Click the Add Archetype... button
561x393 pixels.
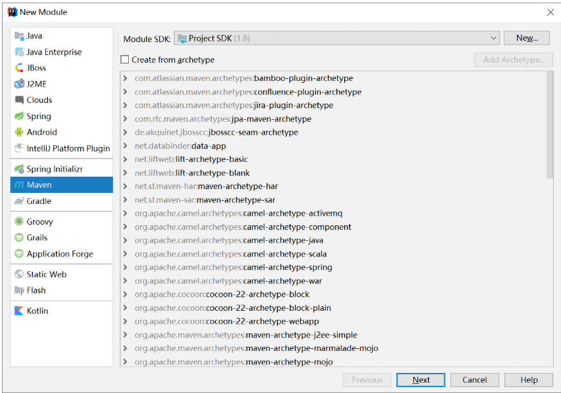coord(514,60)
